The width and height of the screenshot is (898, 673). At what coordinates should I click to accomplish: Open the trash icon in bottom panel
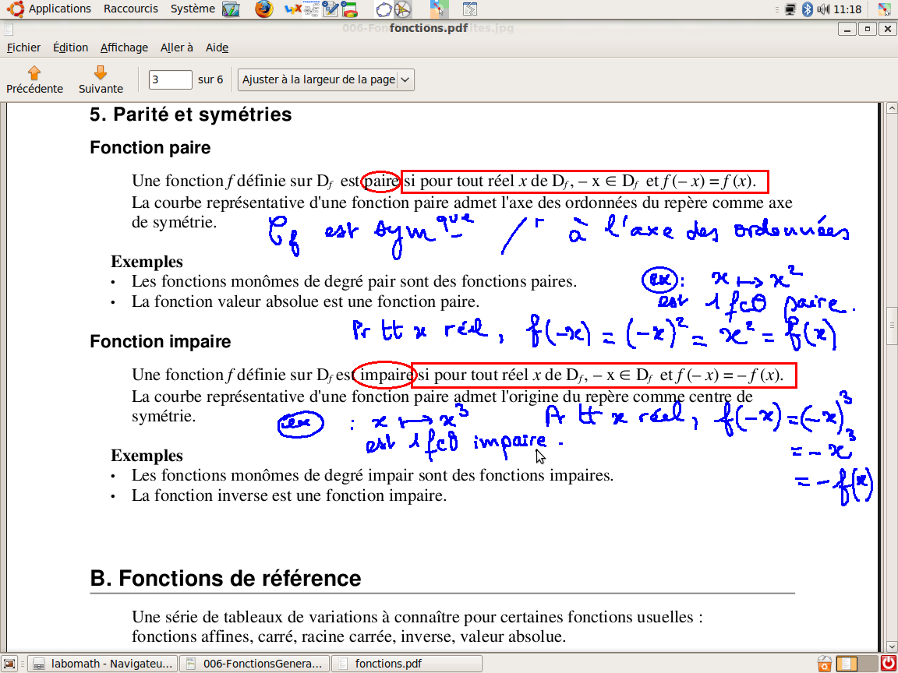824,664
